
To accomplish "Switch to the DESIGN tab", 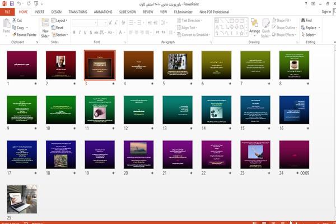I will (x=57, y=12).
